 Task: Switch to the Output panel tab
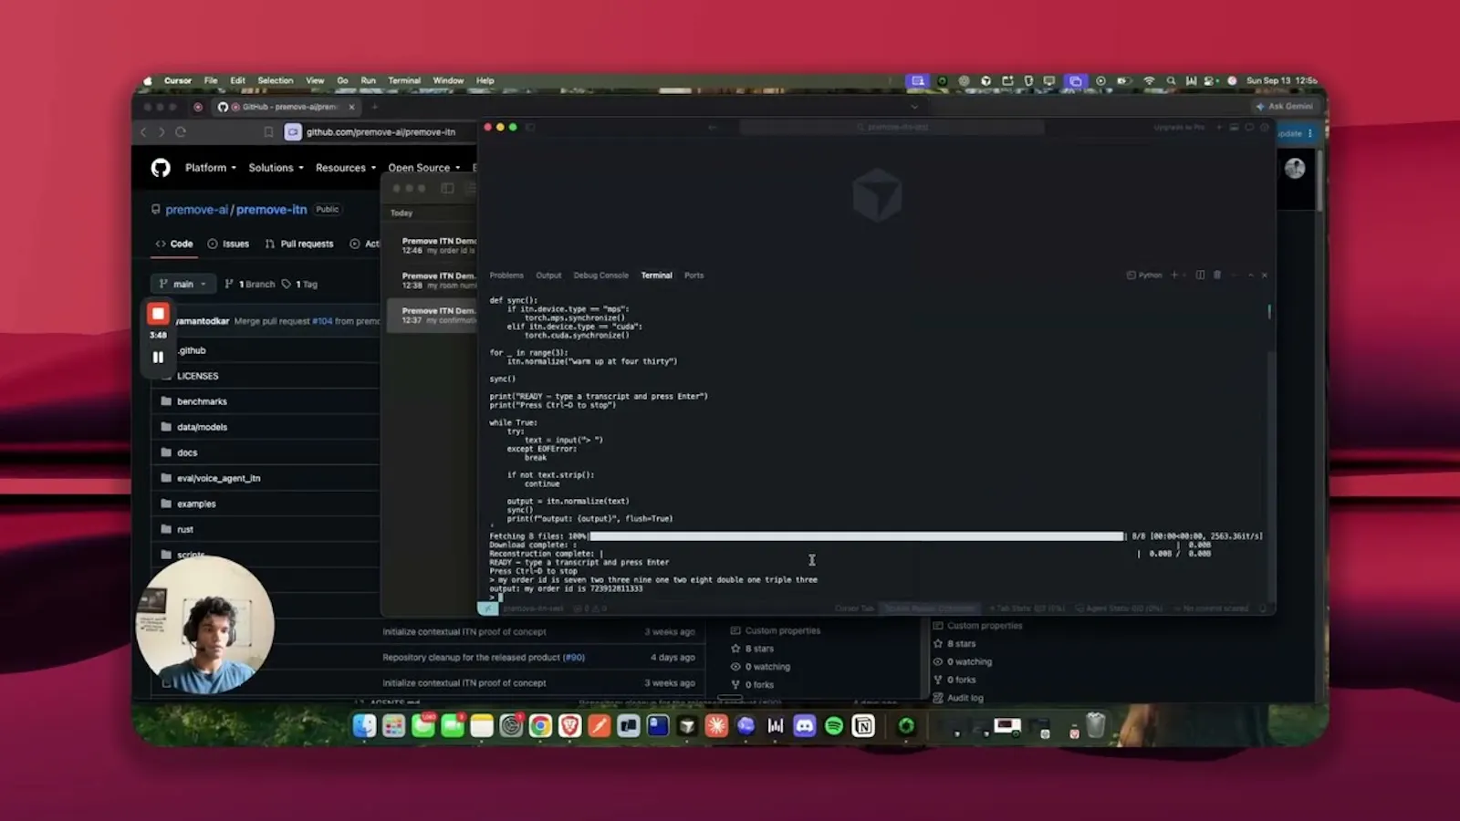click(x=548, y=275)
